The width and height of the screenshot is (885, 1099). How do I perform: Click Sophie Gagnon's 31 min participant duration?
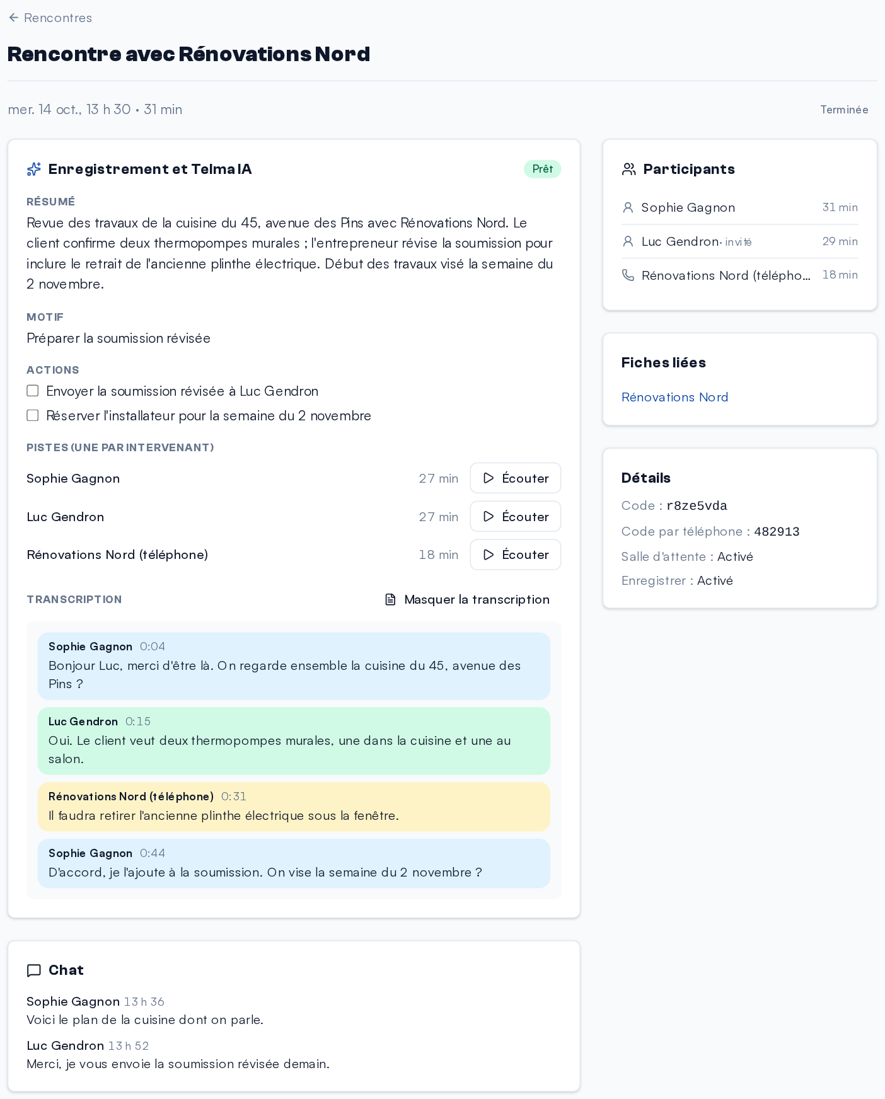[840, 207]
